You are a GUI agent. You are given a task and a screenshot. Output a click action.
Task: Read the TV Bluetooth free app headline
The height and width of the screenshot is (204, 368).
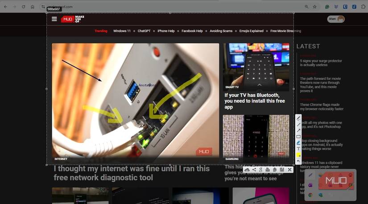pos(255,101)
